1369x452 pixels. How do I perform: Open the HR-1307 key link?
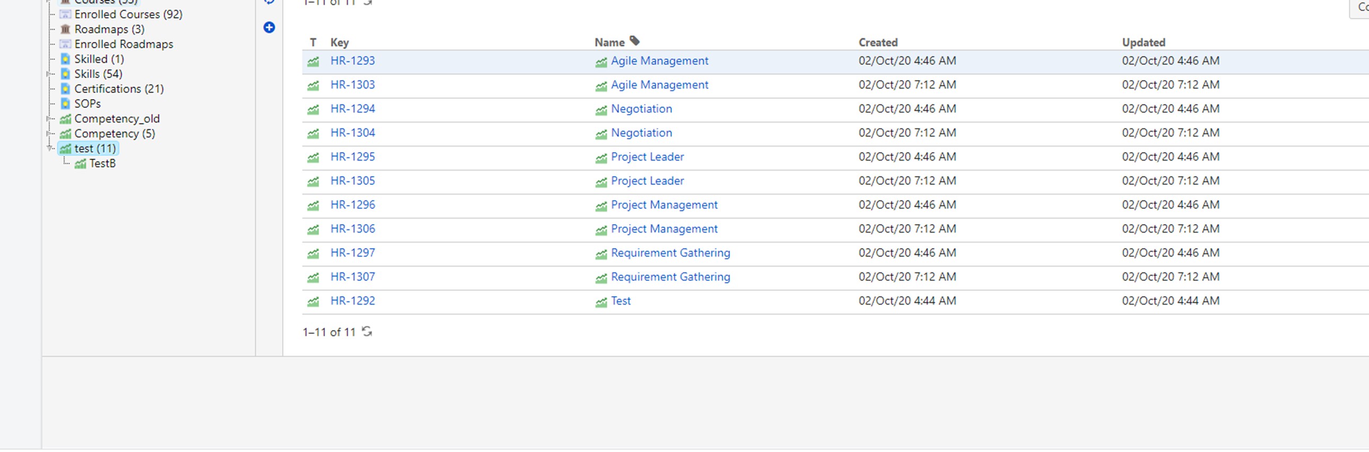pyautogui.click(x=352, y=277)
